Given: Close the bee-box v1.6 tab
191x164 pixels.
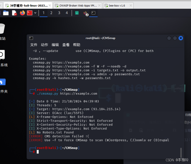Looking at the screenshot, I should 131,6.
